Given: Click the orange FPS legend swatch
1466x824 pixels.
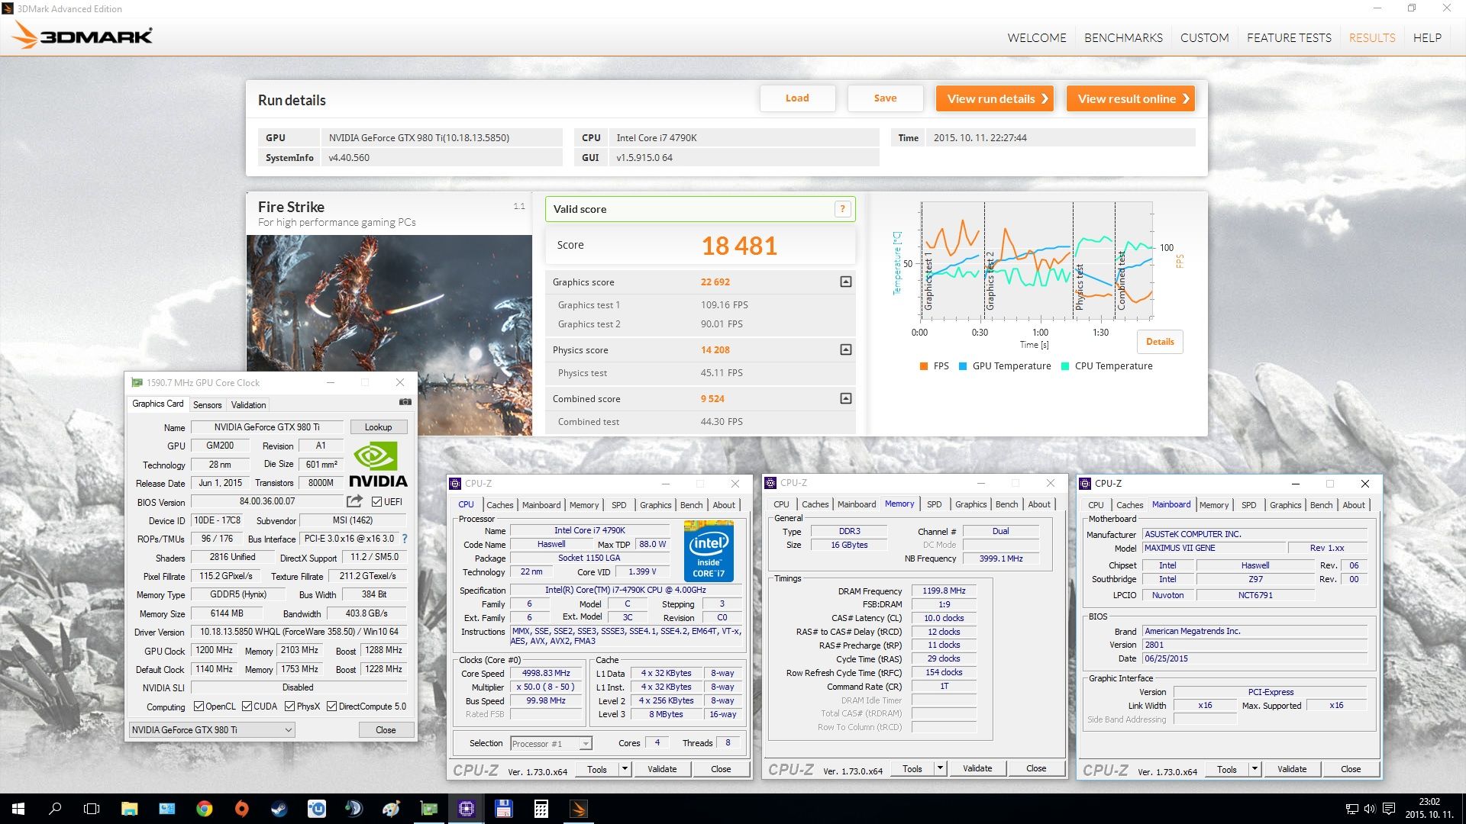Looking at the screenshot, I should [x=924, y=366].
